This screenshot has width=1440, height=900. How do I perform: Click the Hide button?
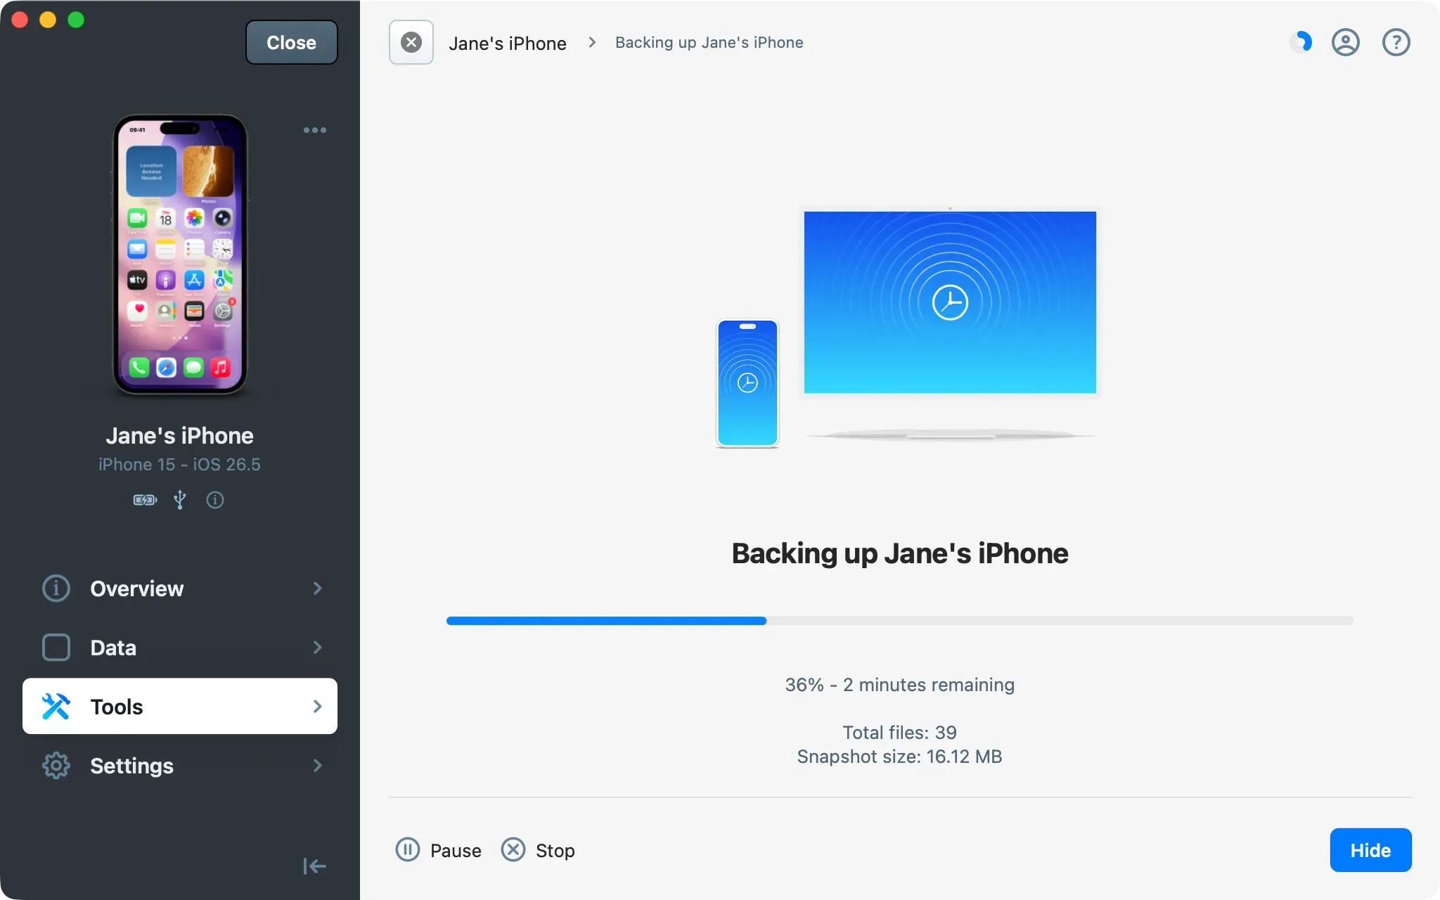[x=1370, y=850]
